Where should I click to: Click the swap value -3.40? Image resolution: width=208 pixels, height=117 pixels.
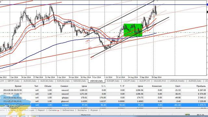tap(178, 101)
